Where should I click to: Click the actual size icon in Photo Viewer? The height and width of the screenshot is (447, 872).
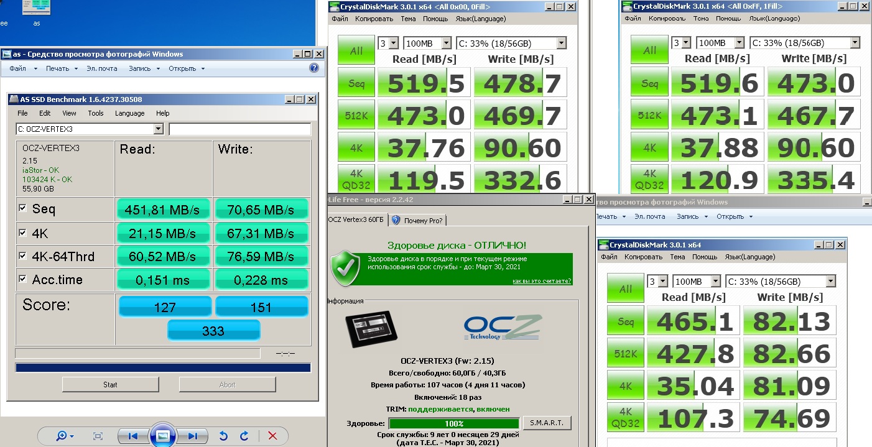(98, 436)
